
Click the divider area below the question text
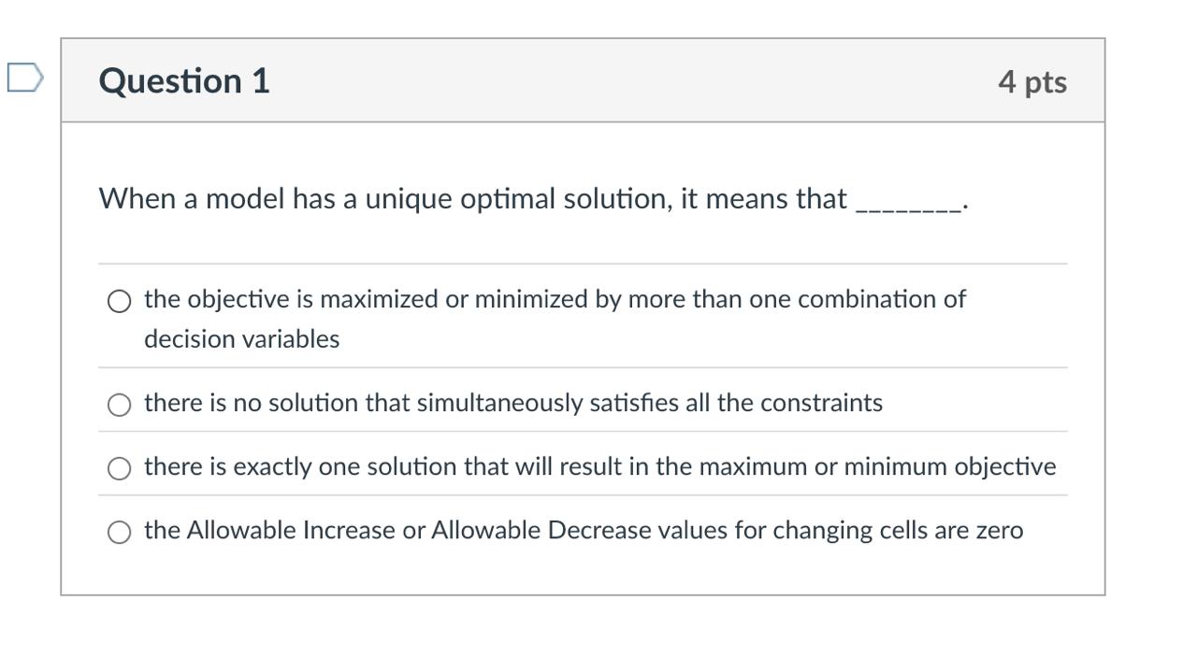pos(580,264)
